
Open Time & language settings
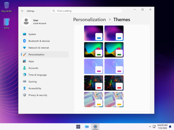(x=45, y=75)
